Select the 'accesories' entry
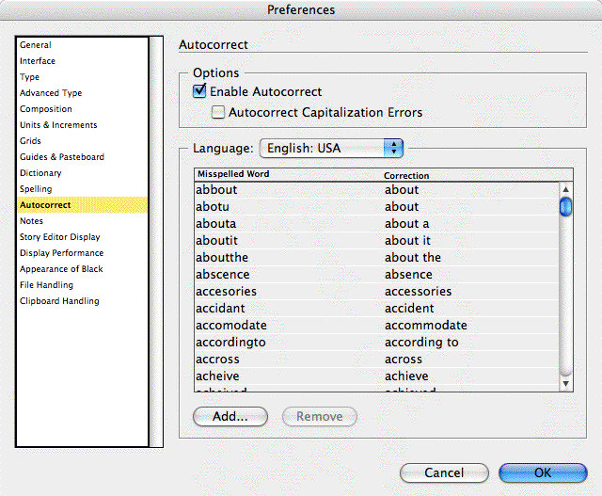The height and width of the screenshot is (496, 602). [x=376, y=291]
